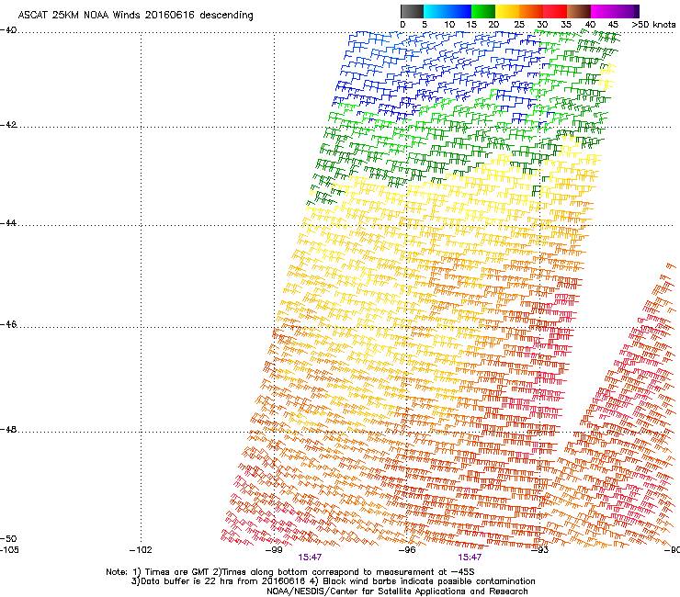Click the legend tick label '25'

pos(519,25)
